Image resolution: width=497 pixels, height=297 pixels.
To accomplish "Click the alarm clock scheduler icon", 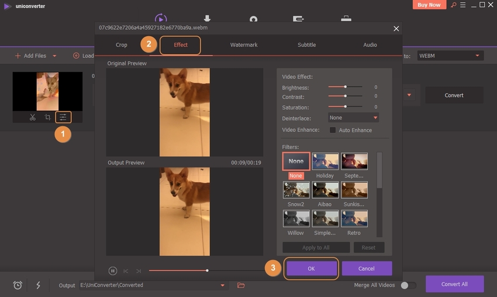I will [x=18, y=285].
